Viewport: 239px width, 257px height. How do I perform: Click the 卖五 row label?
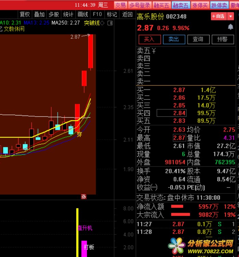pos(144,51)
